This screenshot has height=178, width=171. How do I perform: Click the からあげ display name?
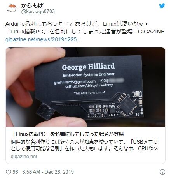32,5
